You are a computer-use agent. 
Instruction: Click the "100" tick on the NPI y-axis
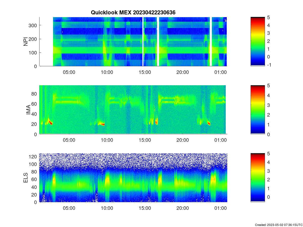tap(33, 52)
